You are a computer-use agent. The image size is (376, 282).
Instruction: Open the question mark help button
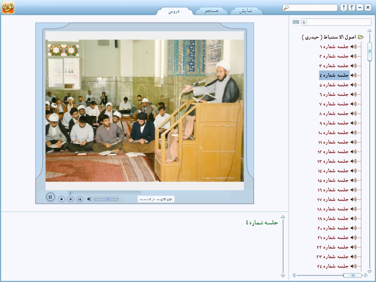352,8
